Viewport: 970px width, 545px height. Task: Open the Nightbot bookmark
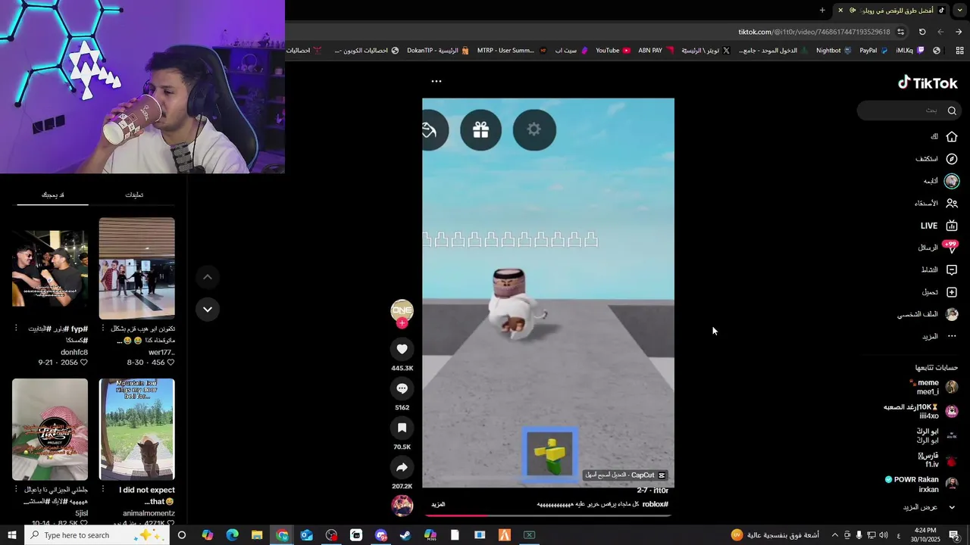[x=833, y=51]
